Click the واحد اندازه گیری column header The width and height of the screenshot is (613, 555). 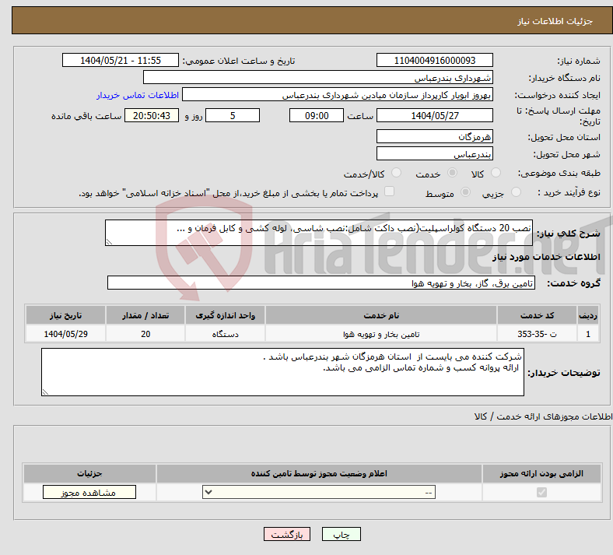(x=225, y=315)
